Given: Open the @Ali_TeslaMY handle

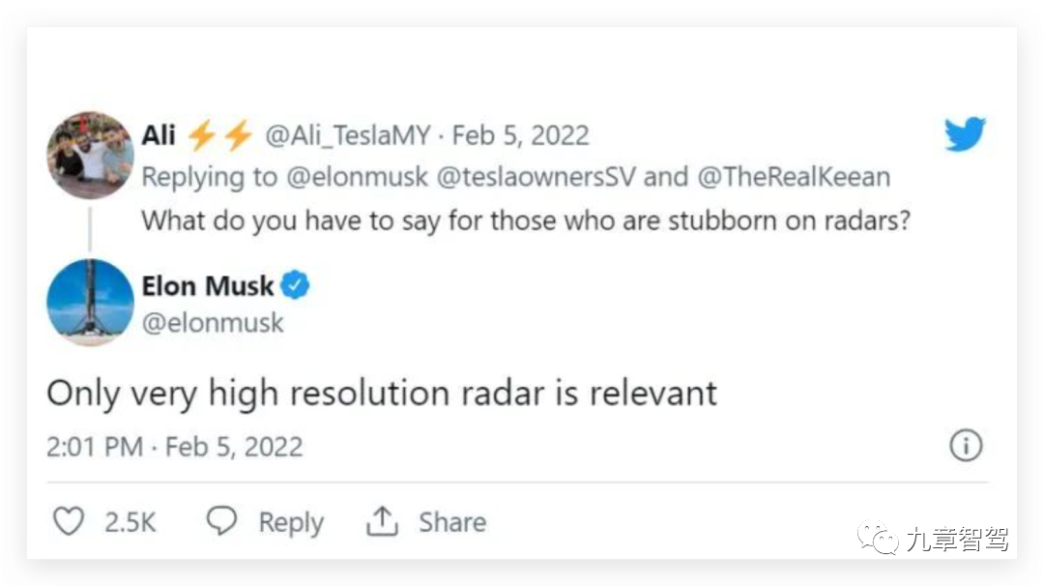Looking at the screenshot, I should click(x=347, y=135).
